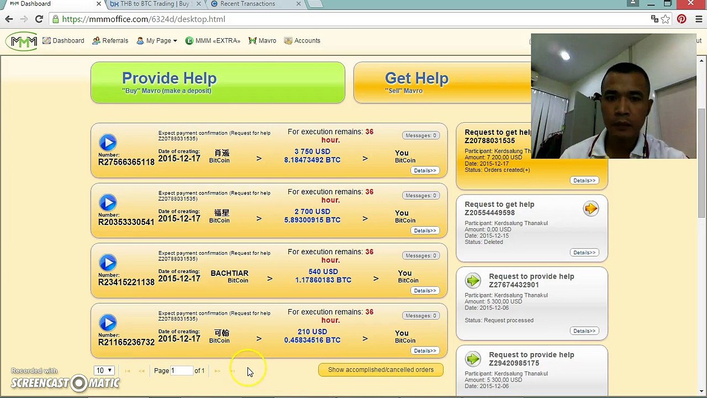The height and width of the screenshot is (398, 707).
Task: Switch to Recent Transactions tab
Action: 253,4
